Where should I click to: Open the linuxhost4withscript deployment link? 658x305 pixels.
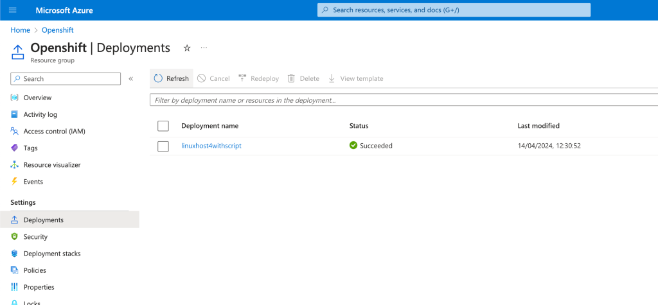211,146
